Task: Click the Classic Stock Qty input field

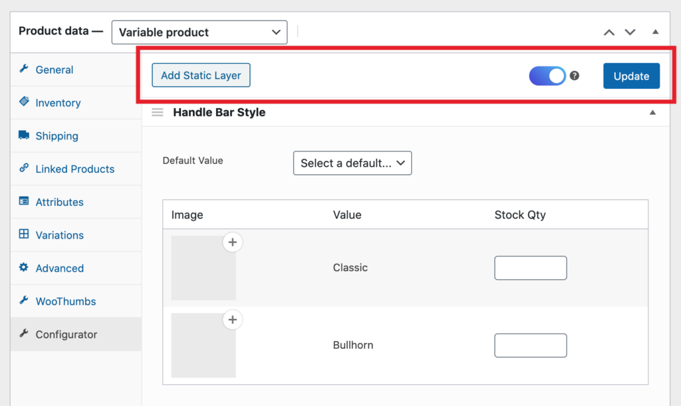Action: pyautogui.click(x=531, y=268)
